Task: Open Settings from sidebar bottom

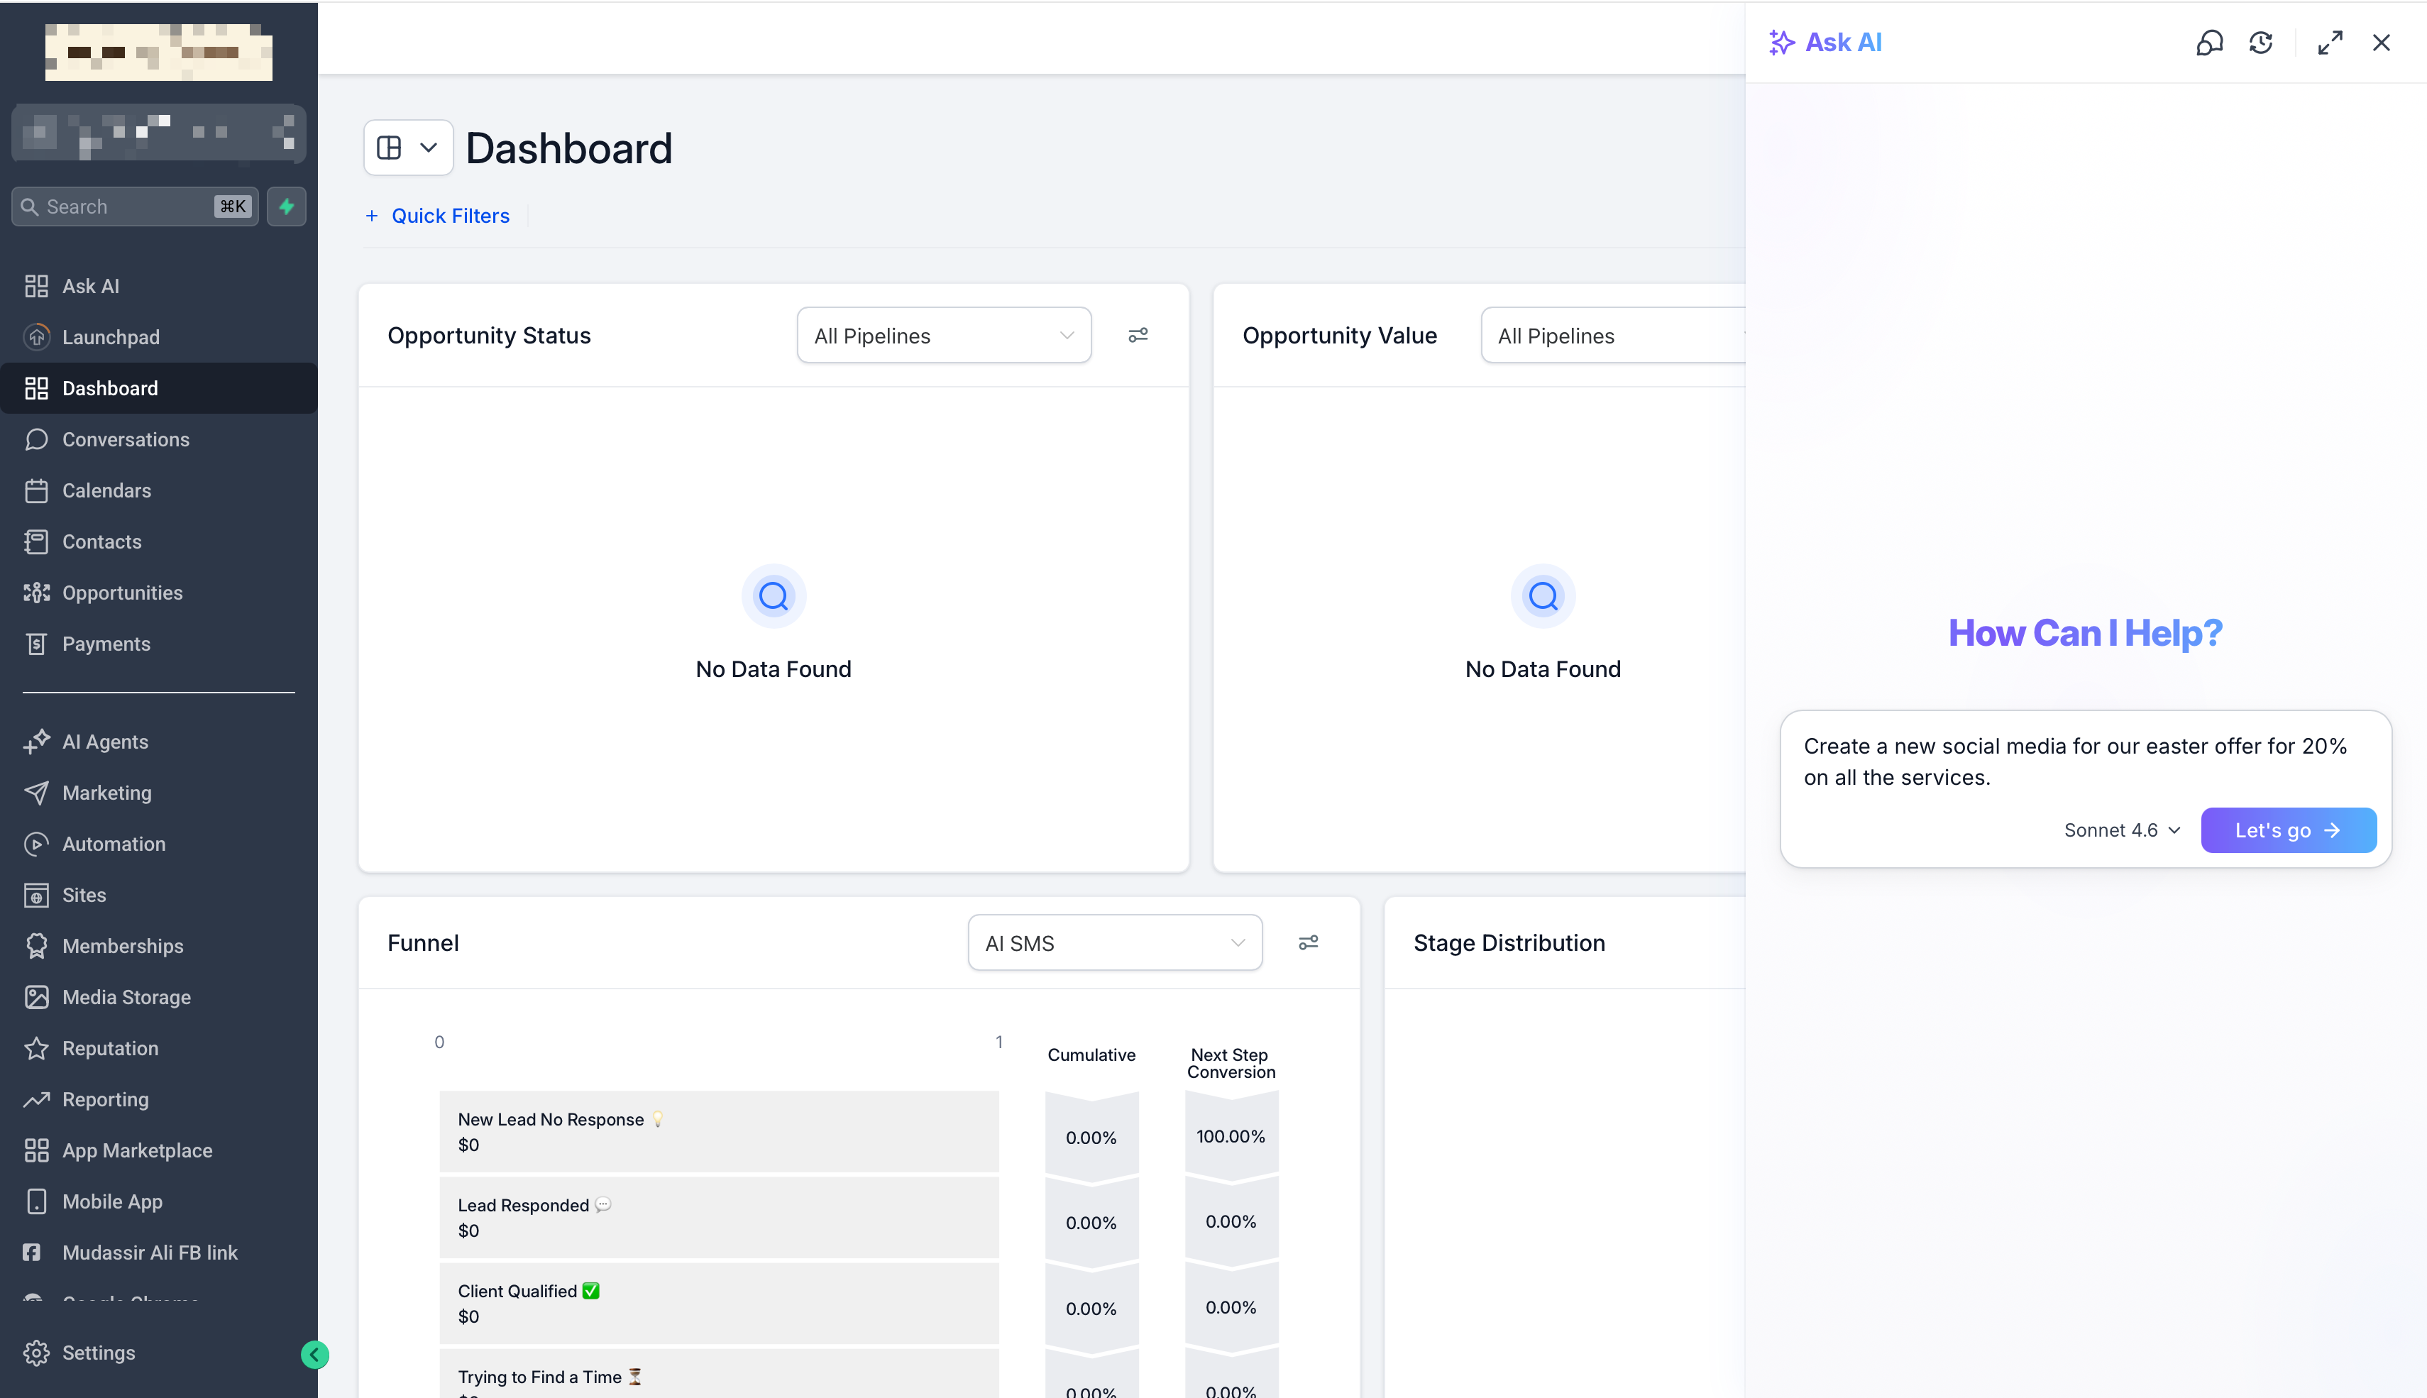Action: [x=98, y=1352]
